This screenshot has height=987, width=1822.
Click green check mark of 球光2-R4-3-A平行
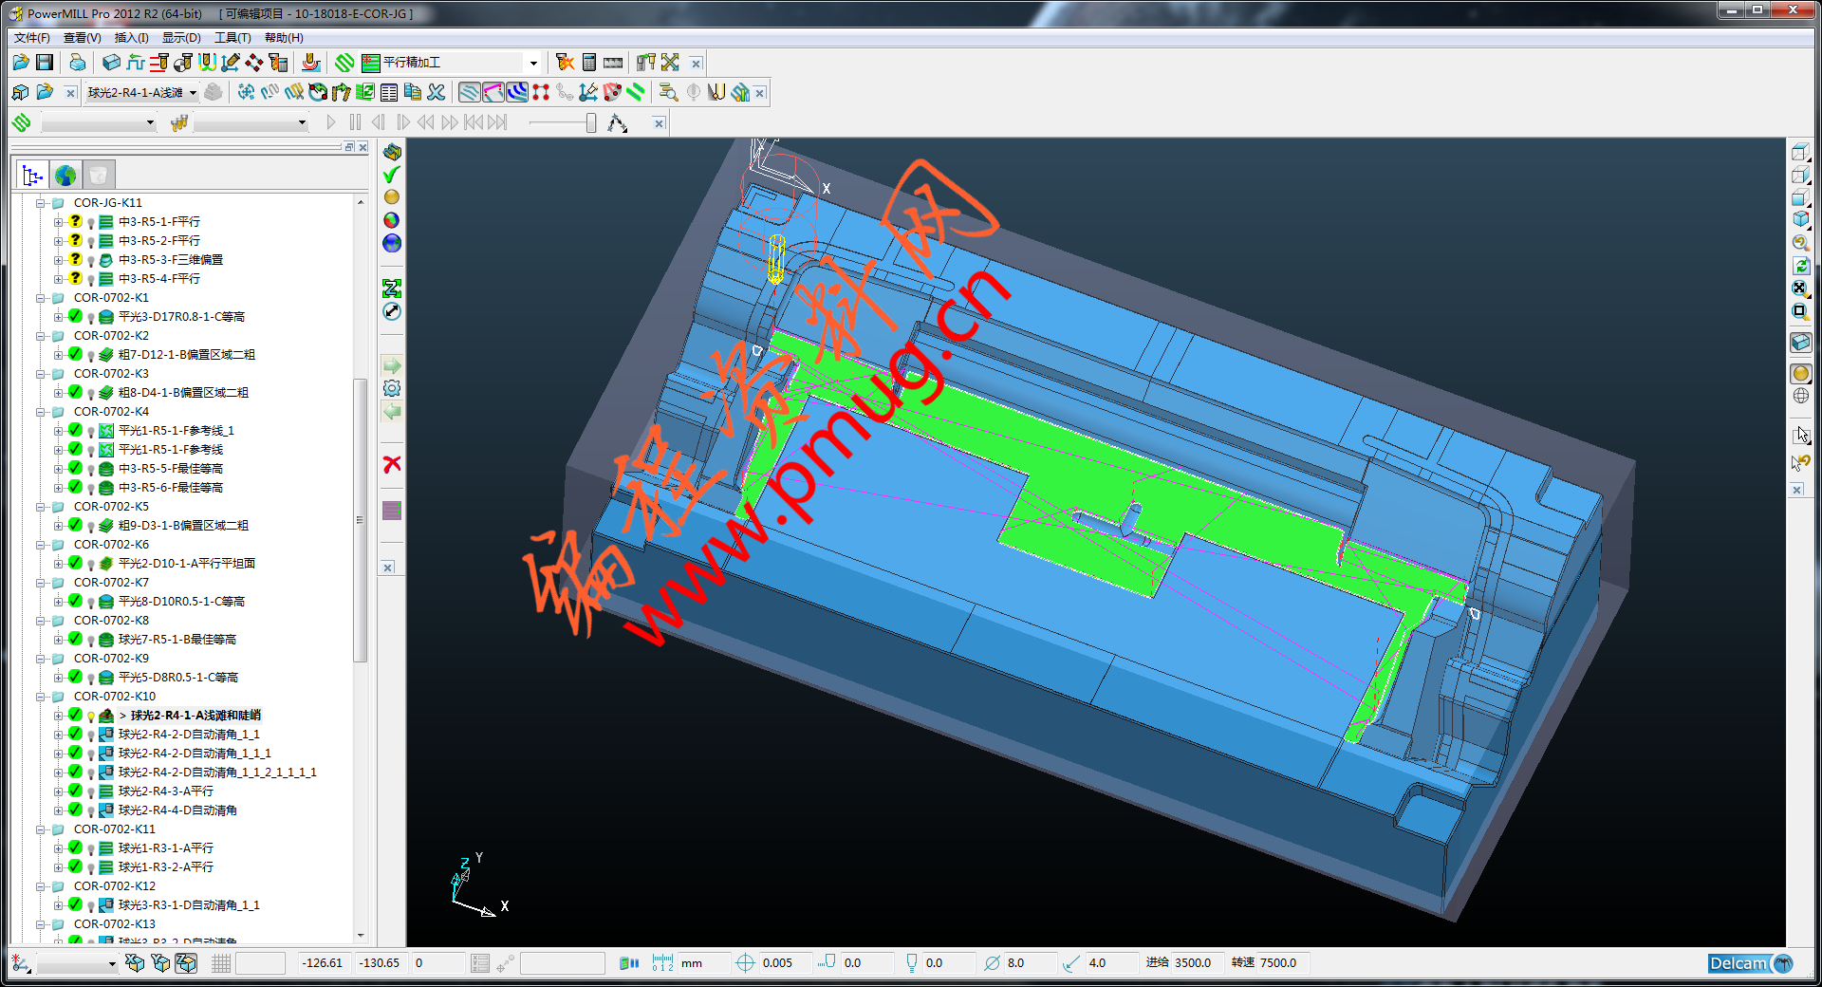pos(75,791)
